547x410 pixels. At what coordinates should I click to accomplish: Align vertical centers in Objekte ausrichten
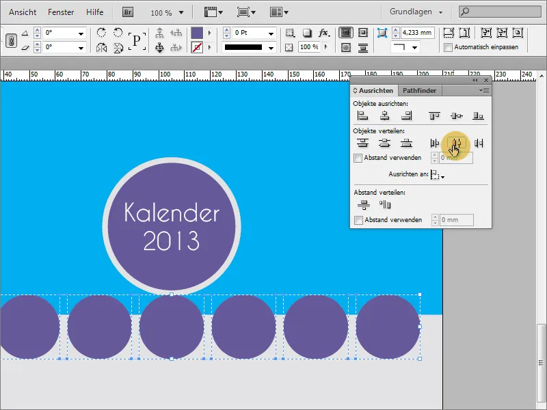(x=456, y=115)
